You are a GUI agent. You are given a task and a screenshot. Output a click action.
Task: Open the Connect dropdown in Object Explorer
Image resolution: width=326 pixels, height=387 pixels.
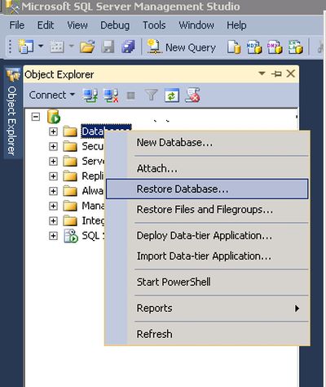point(51,95)
